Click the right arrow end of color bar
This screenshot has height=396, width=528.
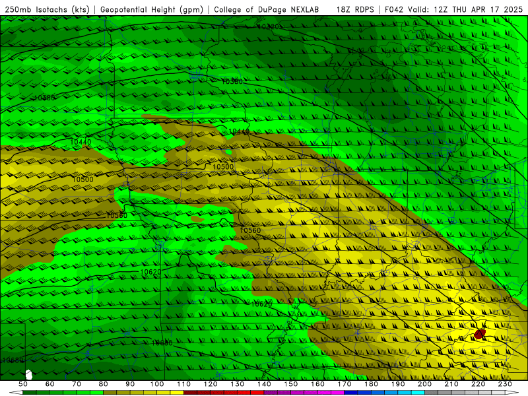512,393
